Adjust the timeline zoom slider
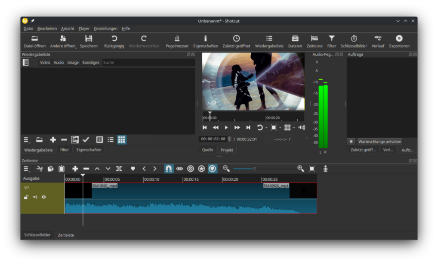The width and height of the screenshot is (438, 264). (x=254, y=169)
